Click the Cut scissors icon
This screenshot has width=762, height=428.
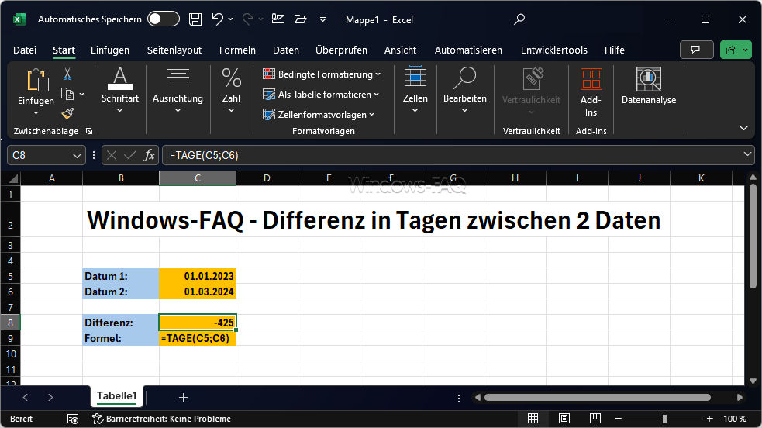tap(67, 74)
